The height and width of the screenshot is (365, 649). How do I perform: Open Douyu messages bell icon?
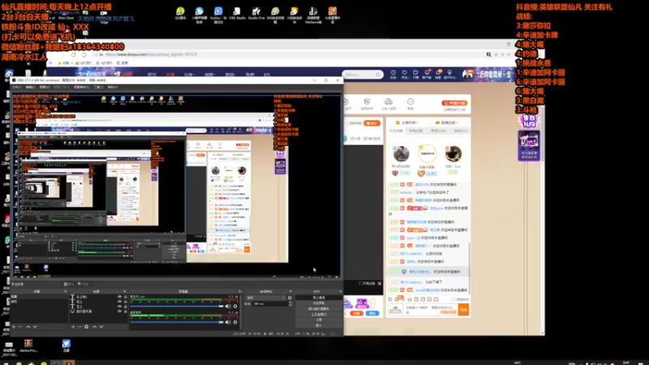(x=438, y=74)
